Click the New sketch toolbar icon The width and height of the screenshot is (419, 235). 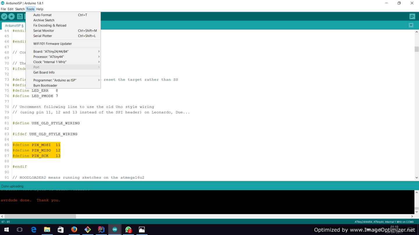20,17
